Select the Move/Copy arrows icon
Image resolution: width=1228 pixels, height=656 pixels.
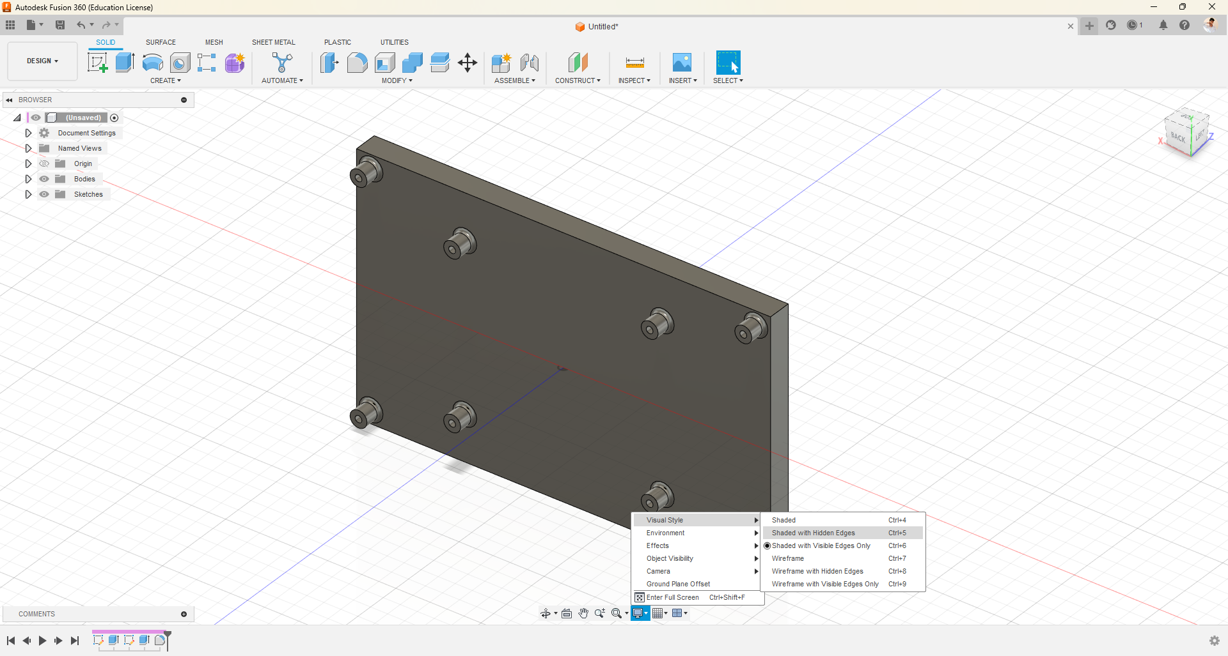coord(468,63)
